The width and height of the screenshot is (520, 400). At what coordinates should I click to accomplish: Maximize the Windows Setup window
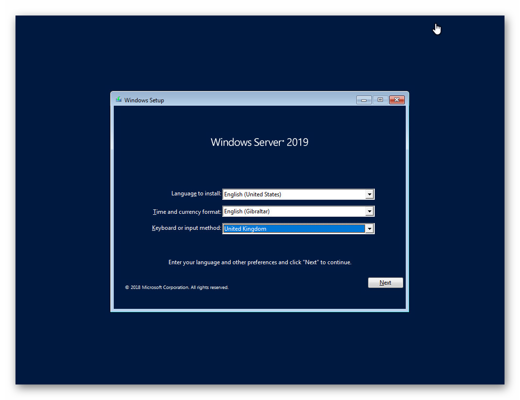380,100
